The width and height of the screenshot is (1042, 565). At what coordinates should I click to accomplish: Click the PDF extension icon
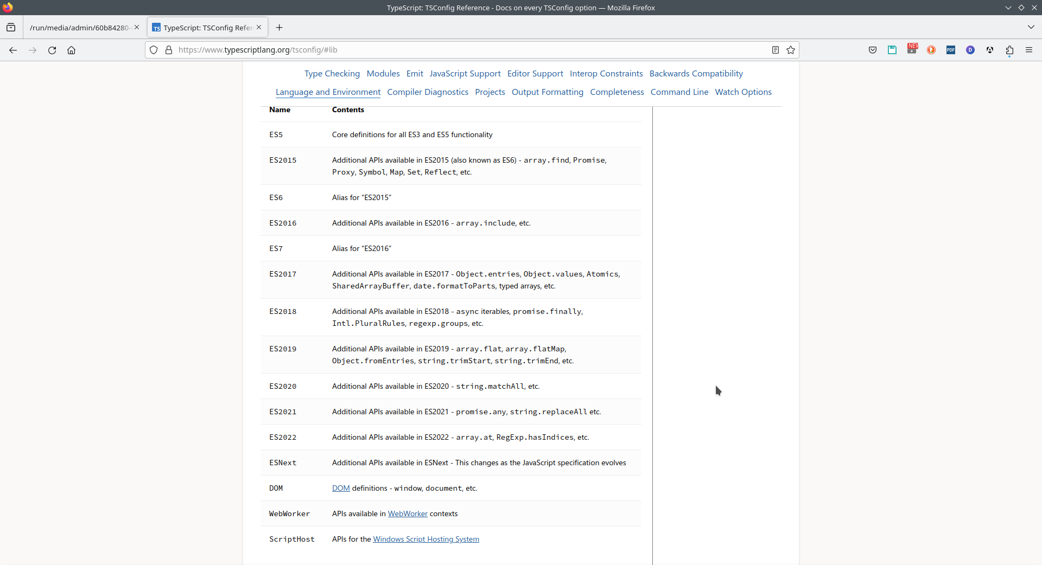point(951,50)
